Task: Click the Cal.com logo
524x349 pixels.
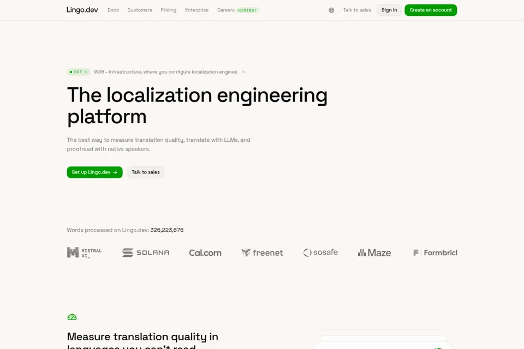Action: pos(205,253)
